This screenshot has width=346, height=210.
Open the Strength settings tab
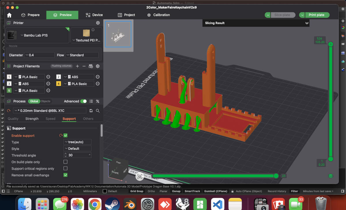pyautogui.click(x=32, y=119)
